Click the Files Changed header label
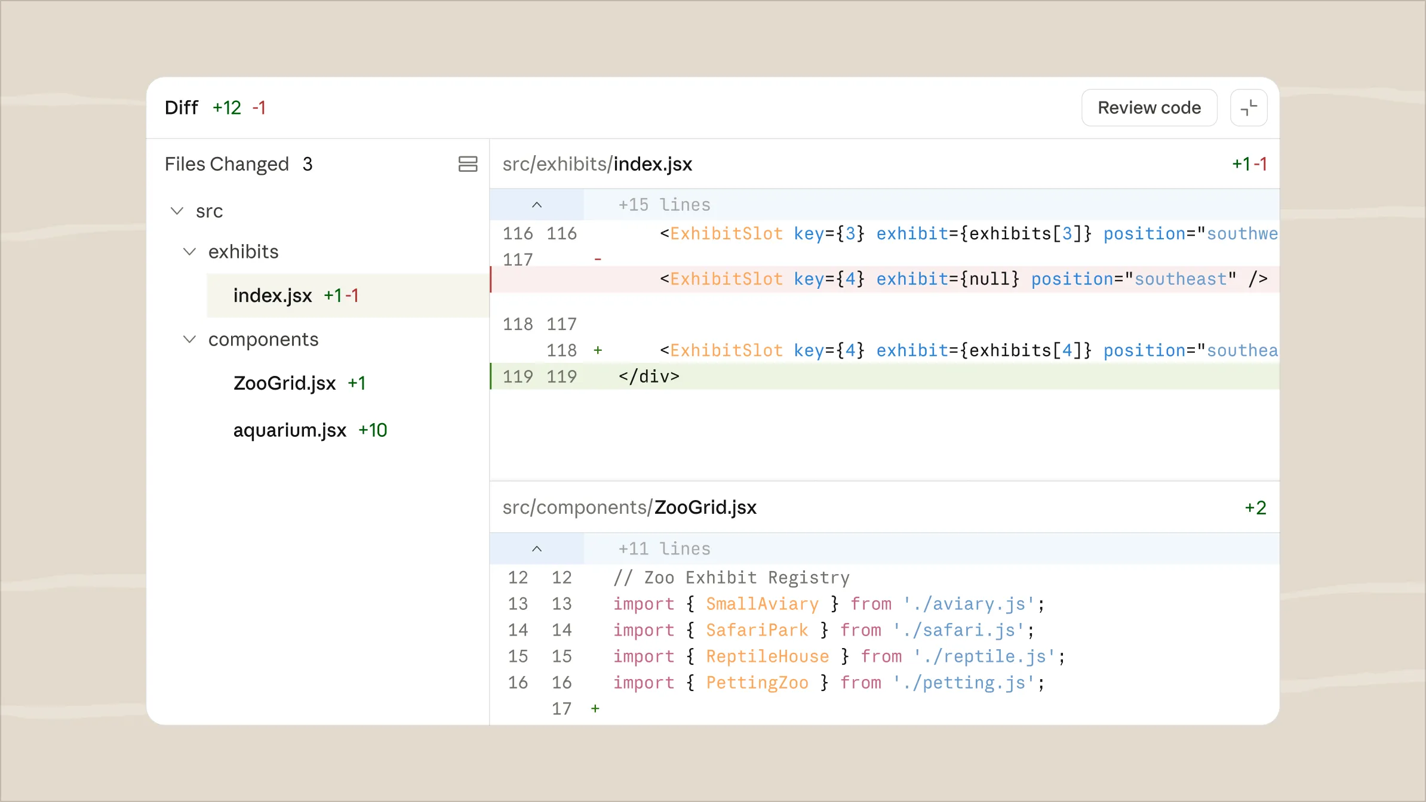Image resolution: width=1426 pixels, height=802 pixels. click(227, 164)
